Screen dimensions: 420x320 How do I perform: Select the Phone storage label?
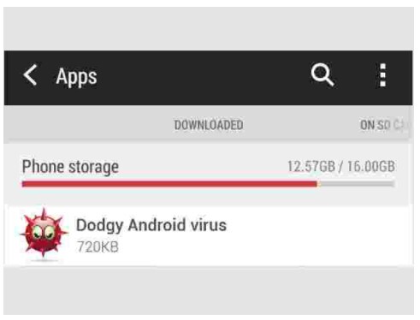(x=70, y=167)
